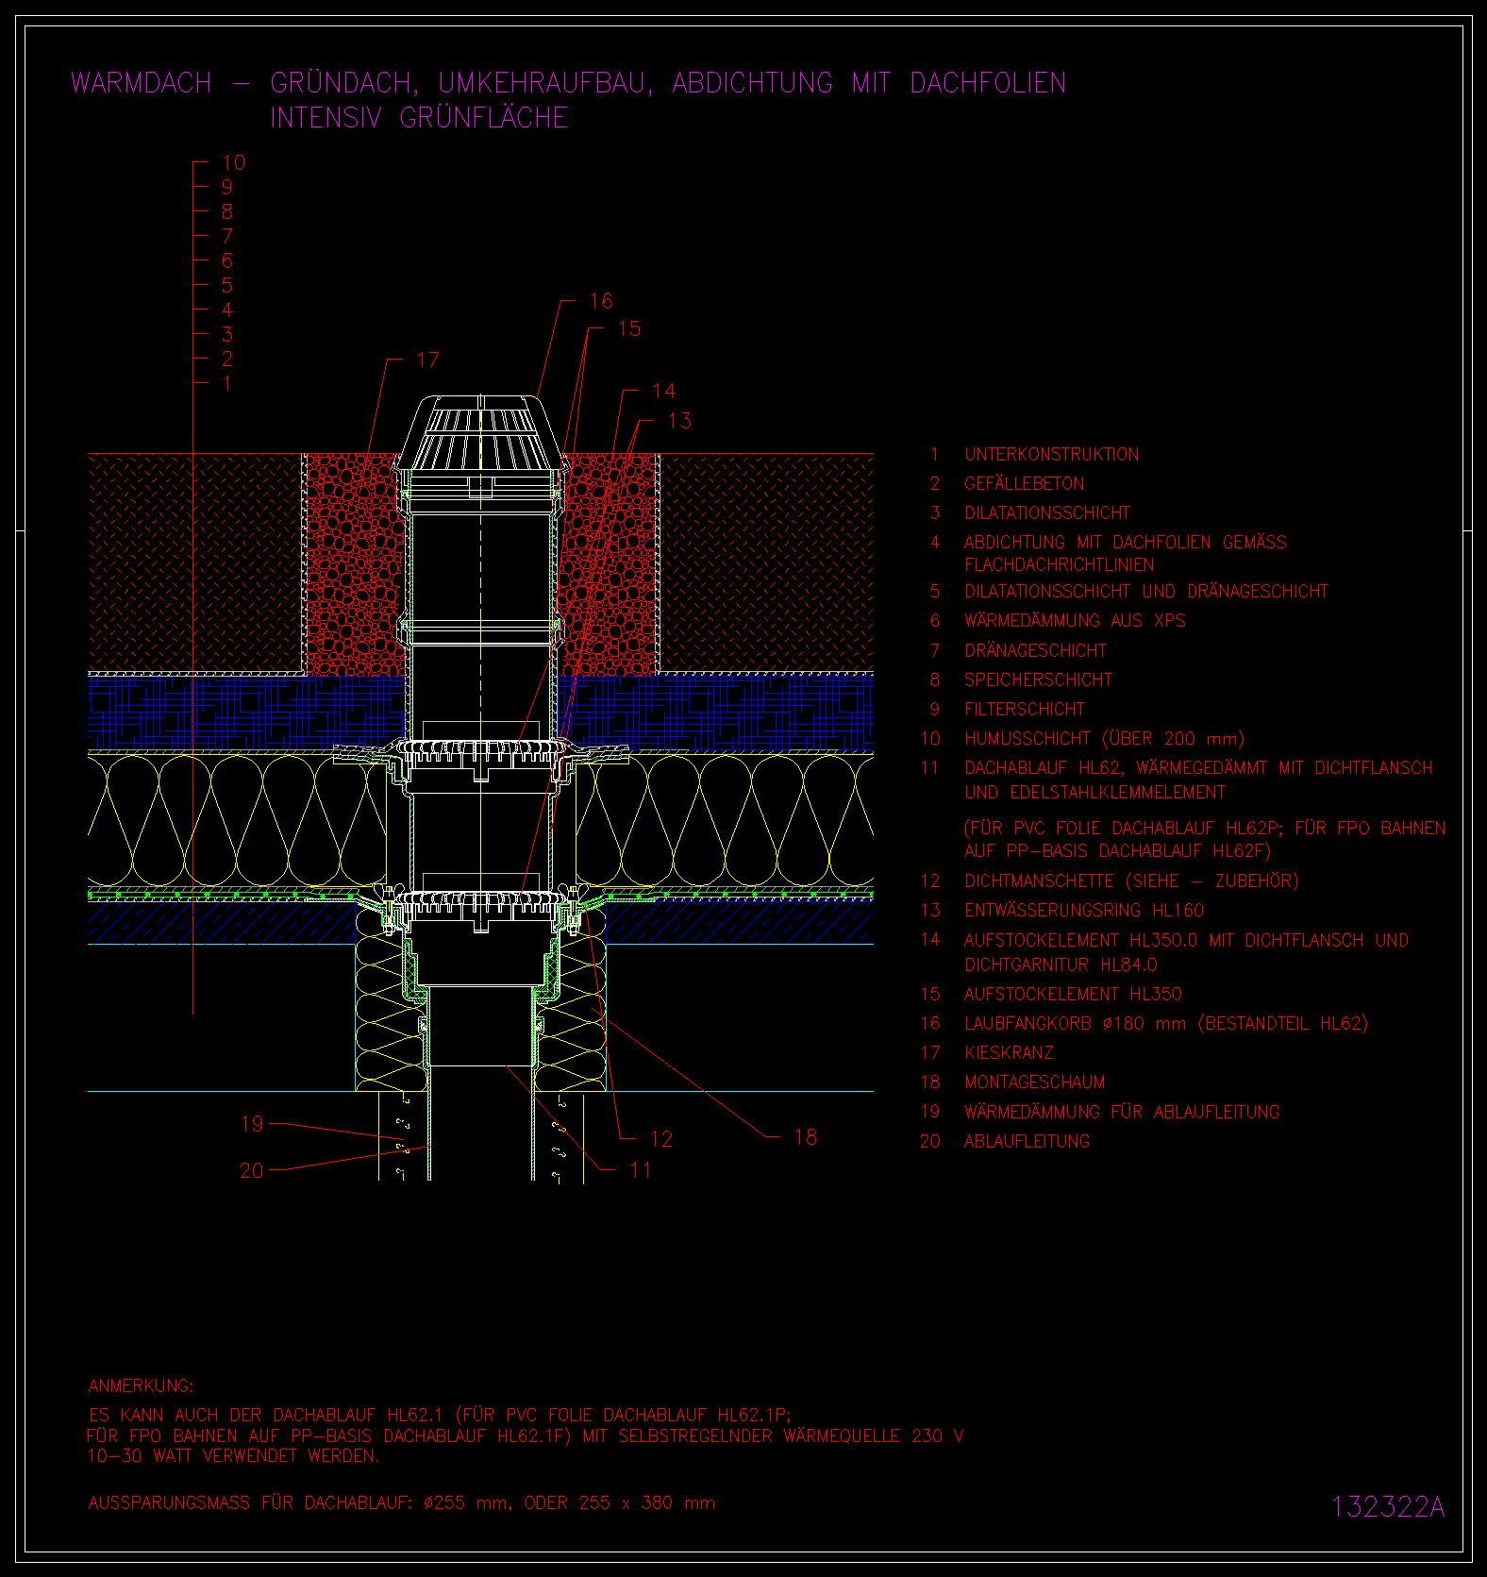Select legend entry 'ENTWÄSSERUNGSRING HL160'
Viewport: 1487px width, 1577px height.
1084,910
